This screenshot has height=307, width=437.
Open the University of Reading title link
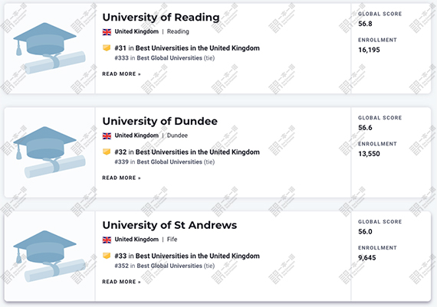(161, 18)
